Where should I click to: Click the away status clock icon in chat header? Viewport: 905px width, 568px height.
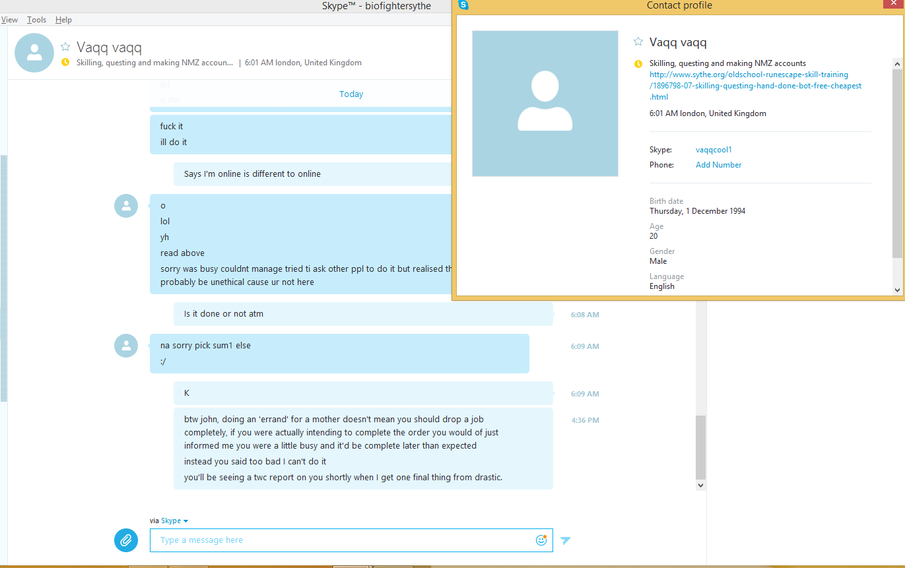coord(65,63)
